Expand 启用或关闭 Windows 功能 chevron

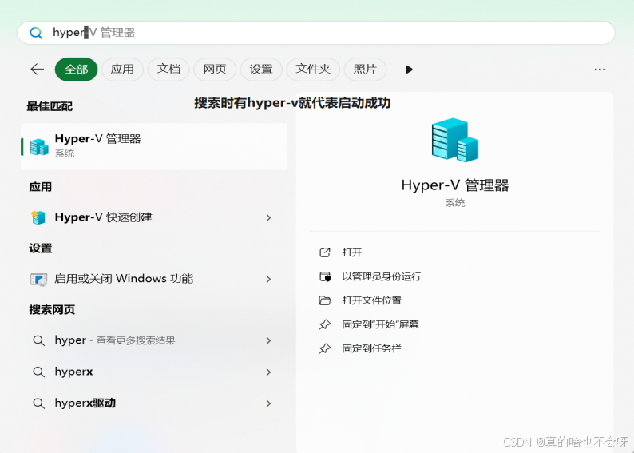[268, 279]
